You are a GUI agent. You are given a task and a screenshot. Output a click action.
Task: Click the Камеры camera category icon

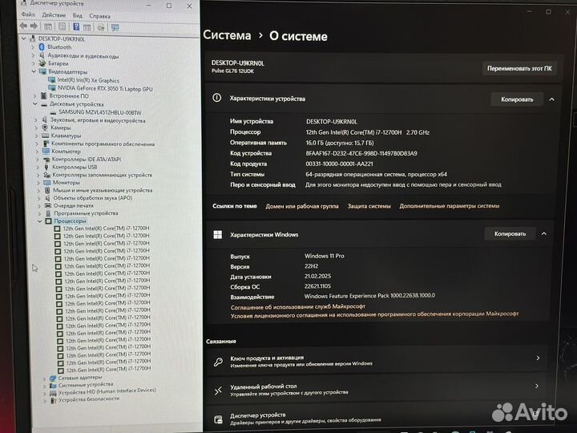click(45, 127)
